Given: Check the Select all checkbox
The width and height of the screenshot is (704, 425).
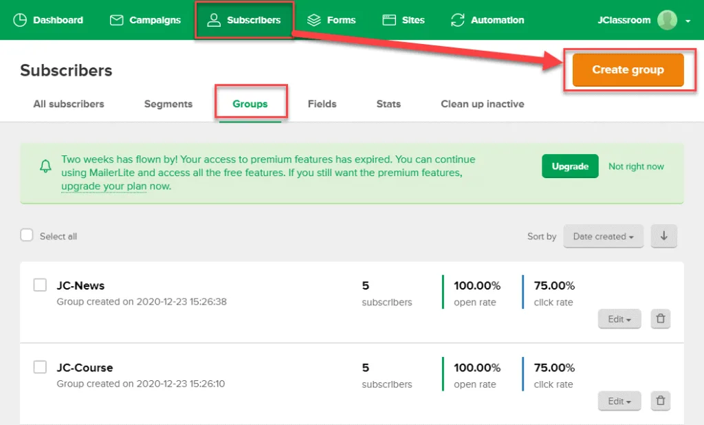Looking at the screenshot, I should pos(27,235).
